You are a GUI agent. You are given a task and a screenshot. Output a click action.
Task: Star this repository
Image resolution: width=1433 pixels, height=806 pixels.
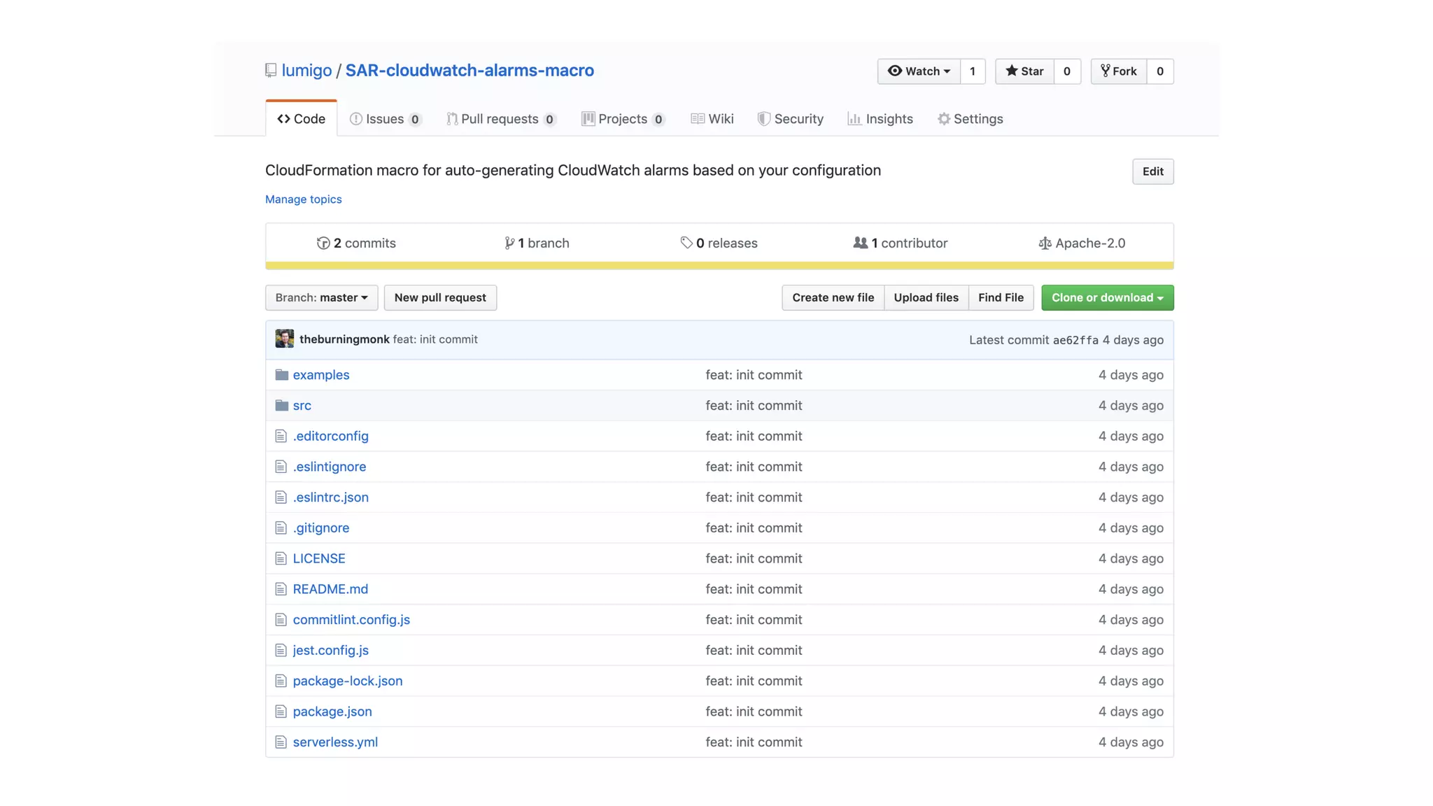pyautogui.click(x=1024, y=71)
